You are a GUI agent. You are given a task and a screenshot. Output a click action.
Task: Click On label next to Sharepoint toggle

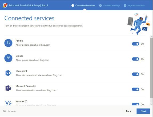(x=142, y=74)
